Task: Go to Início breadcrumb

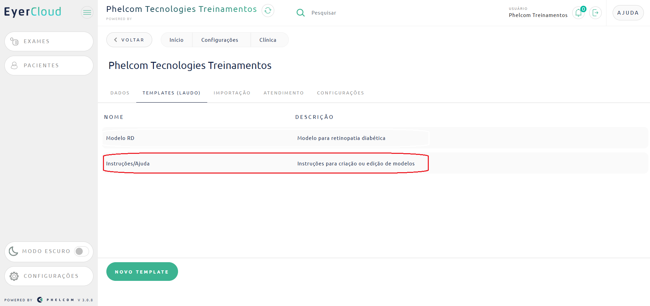Action: (x=176, y=40)
